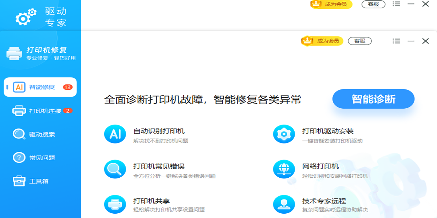The height and width of the screenshot is (218, 437).
Task: Go to the 常见问题 tab
Action: tap(40, 158)
